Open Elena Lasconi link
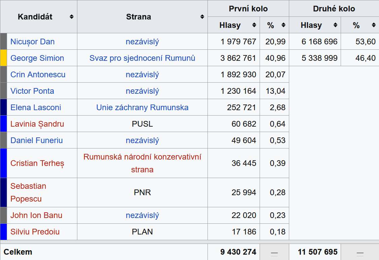 coord(36,107)
